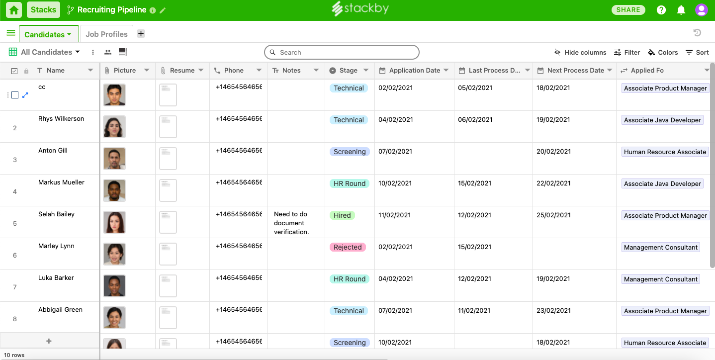Image resolution: width=715 pixels, height=360 pixels.
Task: Open Rhys Wilkerson's picture thumbnail
Action: point(114,127)
